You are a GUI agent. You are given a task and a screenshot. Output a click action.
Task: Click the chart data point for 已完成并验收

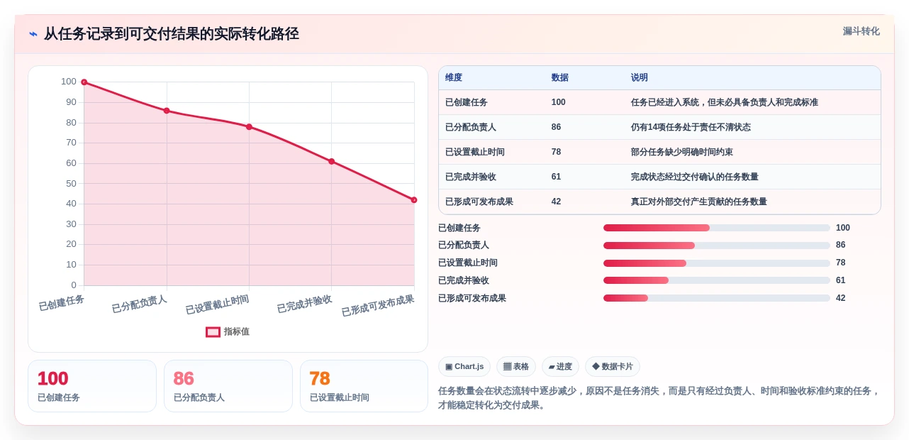coord(331,161)
